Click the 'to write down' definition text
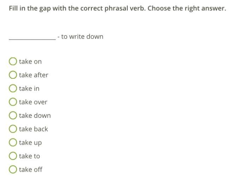Viewport: 231px width, 191px height. [82, 37]
